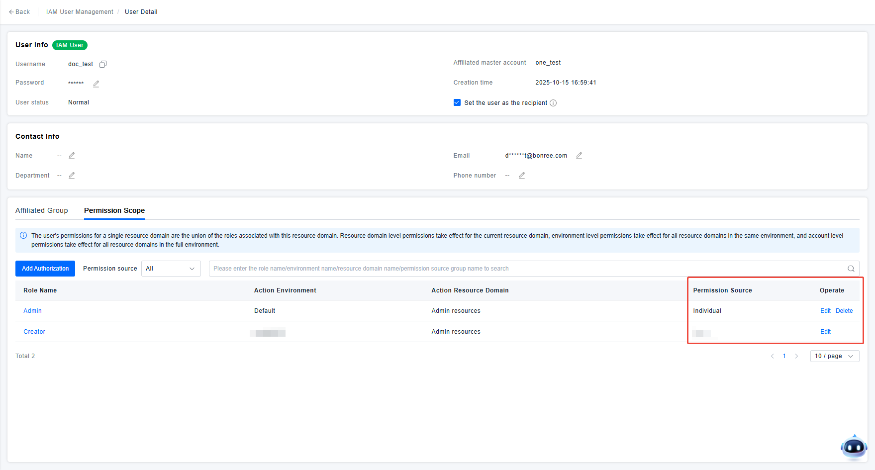Viewport: 875px width, 470px height.
Task: Delete the Admin role authorization
Action: pyautogui.click(x=844, y=311)
